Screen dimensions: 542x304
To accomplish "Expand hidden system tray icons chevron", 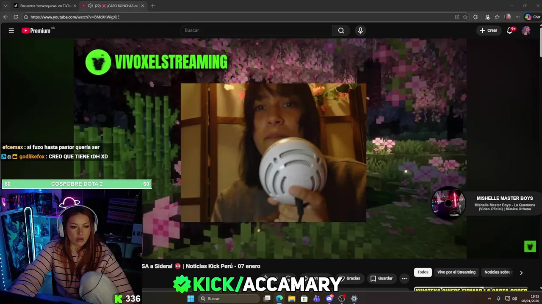I will pos(489,299).
